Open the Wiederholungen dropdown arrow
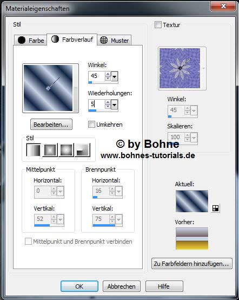Screen dimensions: 239x300 pos(115,105)
